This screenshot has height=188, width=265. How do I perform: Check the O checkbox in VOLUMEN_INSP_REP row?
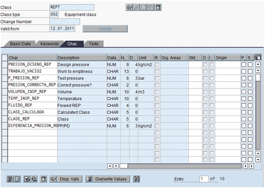click(205, 90)
